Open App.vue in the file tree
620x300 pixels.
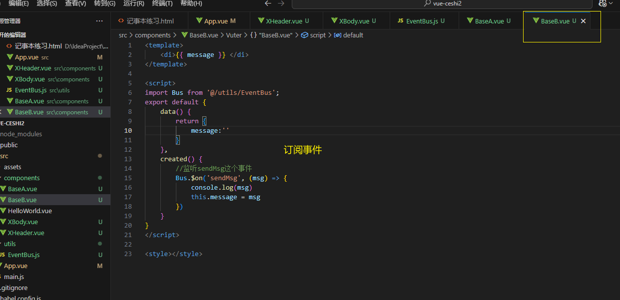55,266
